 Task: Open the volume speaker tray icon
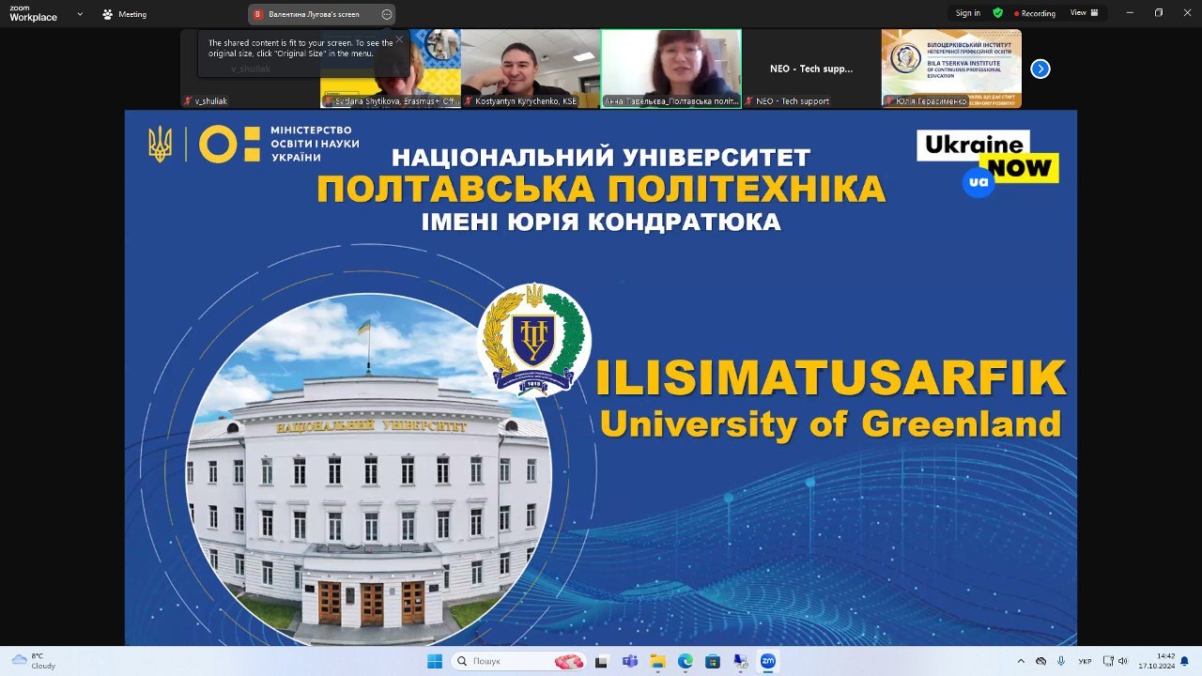click(x=1123, y=661)
